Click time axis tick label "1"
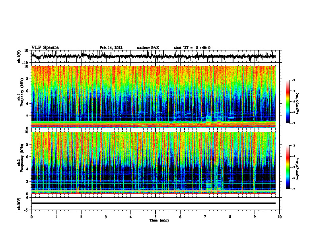This screenshot has width=315, height=243. coord(56,217)
